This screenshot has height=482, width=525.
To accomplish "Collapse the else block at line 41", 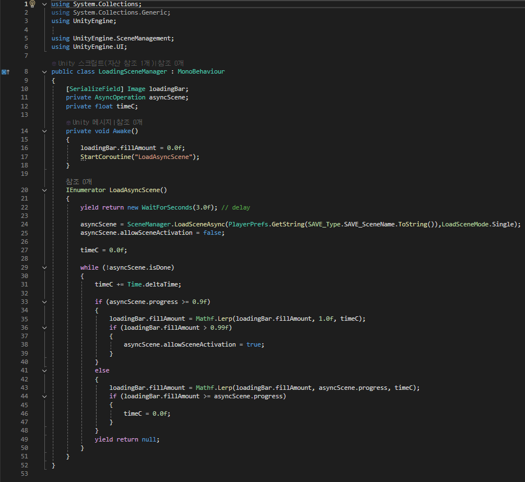I will pyautogui.click(x=44, y=371).
